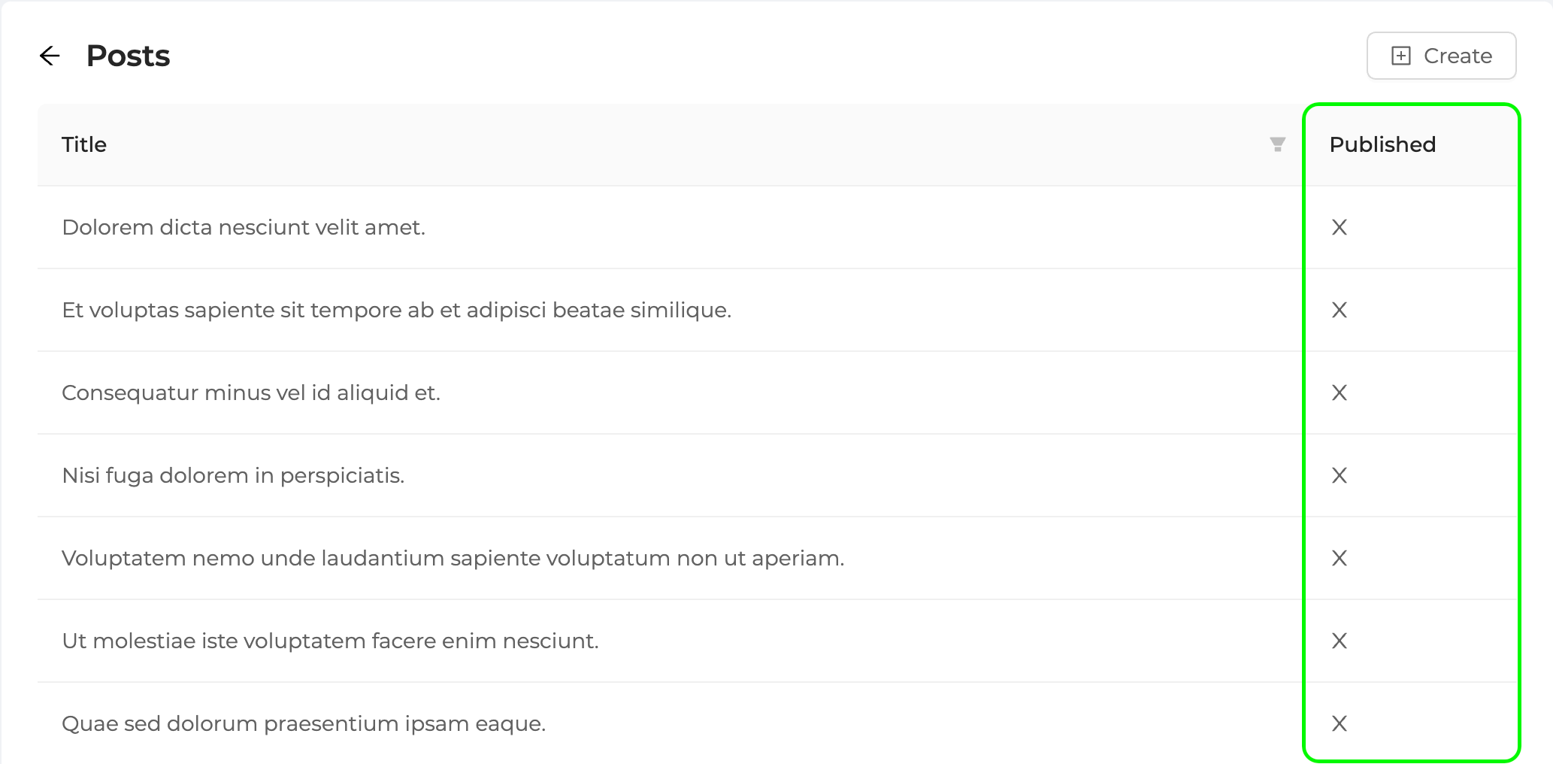This screenshot has height=764, width=1553.
Task: Click the X icon for Ut molestiae row
Action: [1340, 641]
